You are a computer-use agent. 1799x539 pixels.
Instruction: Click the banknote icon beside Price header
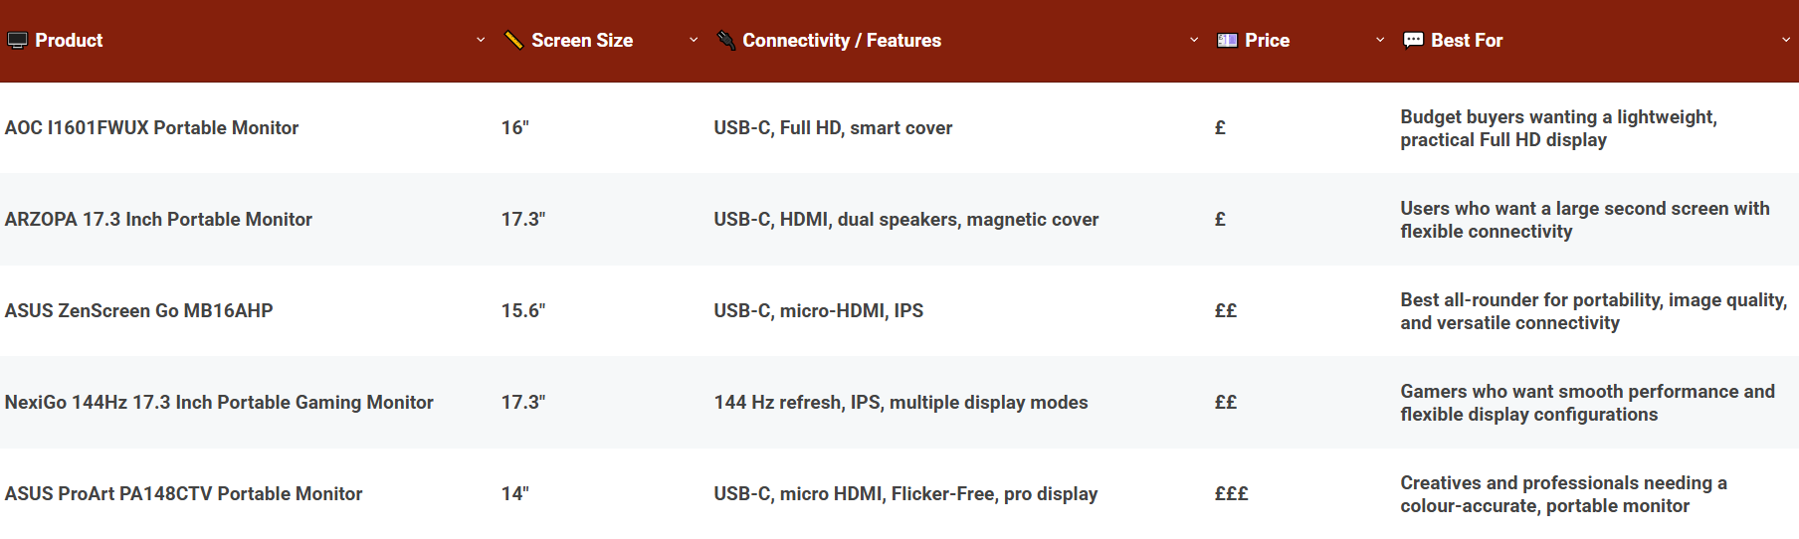pos(1227,41)
